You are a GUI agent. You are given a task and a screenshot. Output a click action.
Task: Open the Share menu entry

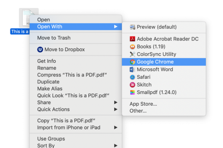coord(76,102)
